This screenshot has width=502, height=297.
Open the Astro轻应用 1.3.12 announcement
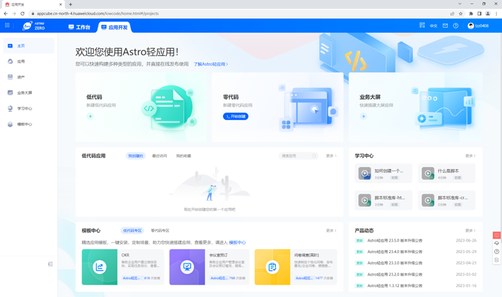coord(395,285)
